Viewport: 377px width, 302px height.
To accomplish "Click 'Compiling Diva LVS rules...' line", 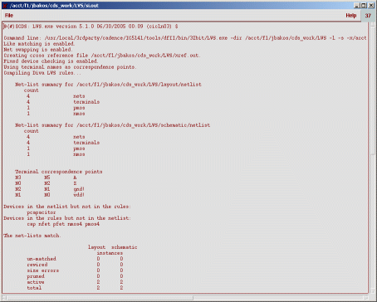I will coord(42,73).
